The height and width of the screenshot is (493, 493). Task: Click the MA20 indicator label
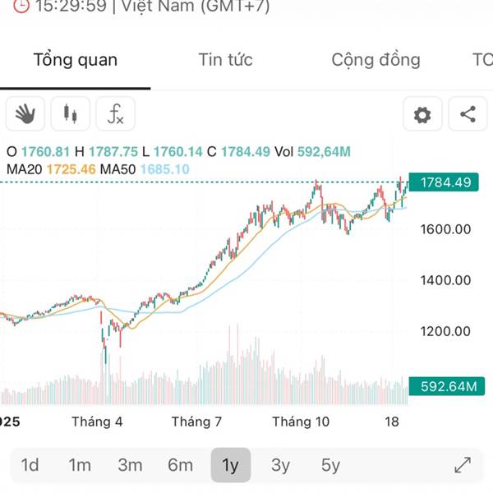click(25, 169)
